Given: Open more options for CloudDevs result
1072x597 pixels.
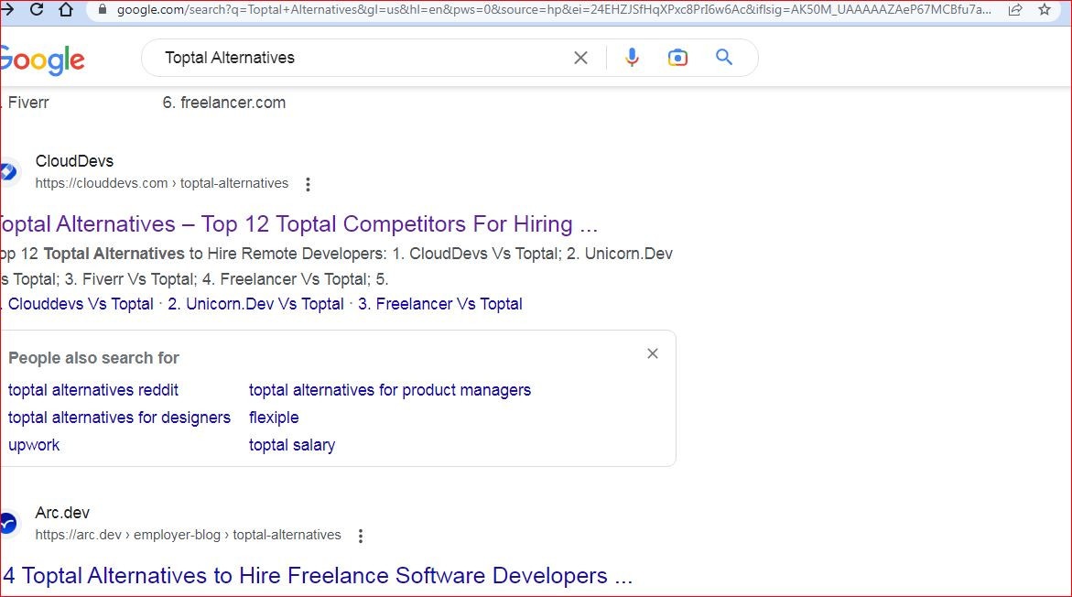Looking at the screenshot, I should coord(308,184).
